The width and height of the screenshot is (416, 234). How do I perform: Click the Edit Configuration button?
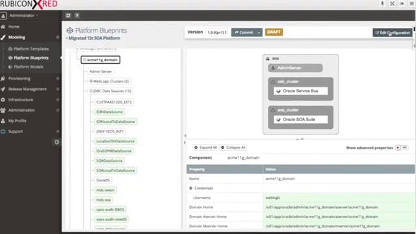pos(393,32)
